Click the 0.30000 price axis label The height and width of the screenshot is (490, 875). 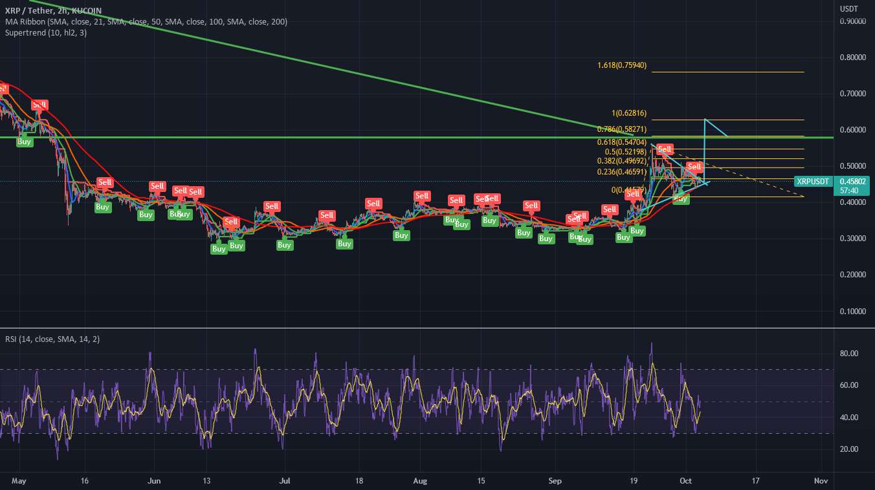point(854,239)
